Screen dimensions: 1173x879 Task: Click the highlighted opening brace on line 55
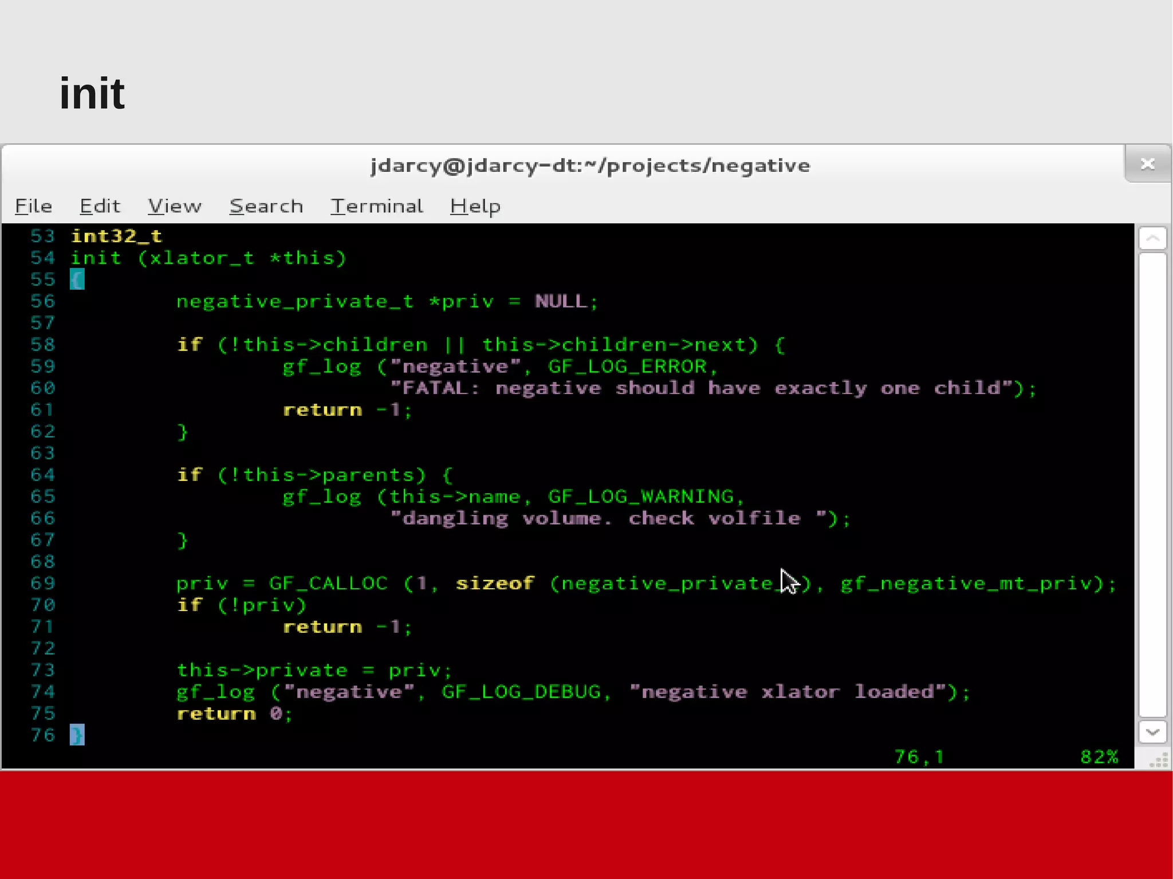pyautogui.click(x=77, y=279)
